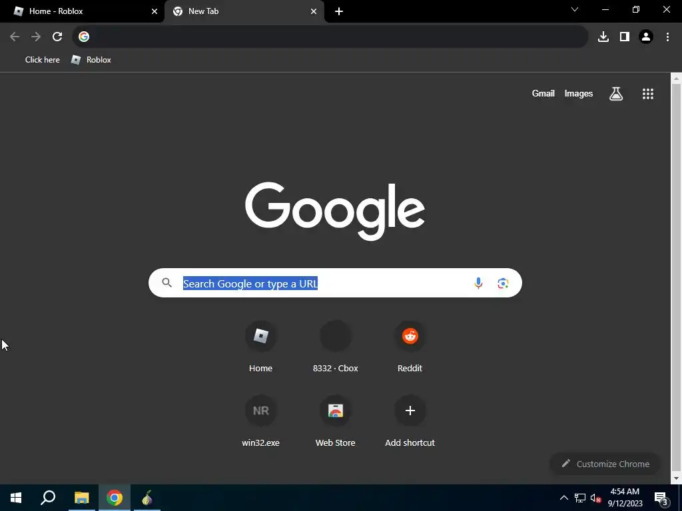Open the Images link
Image resolution: width=682 pixels, height=511 pixels.
click(x=579, y=93)
